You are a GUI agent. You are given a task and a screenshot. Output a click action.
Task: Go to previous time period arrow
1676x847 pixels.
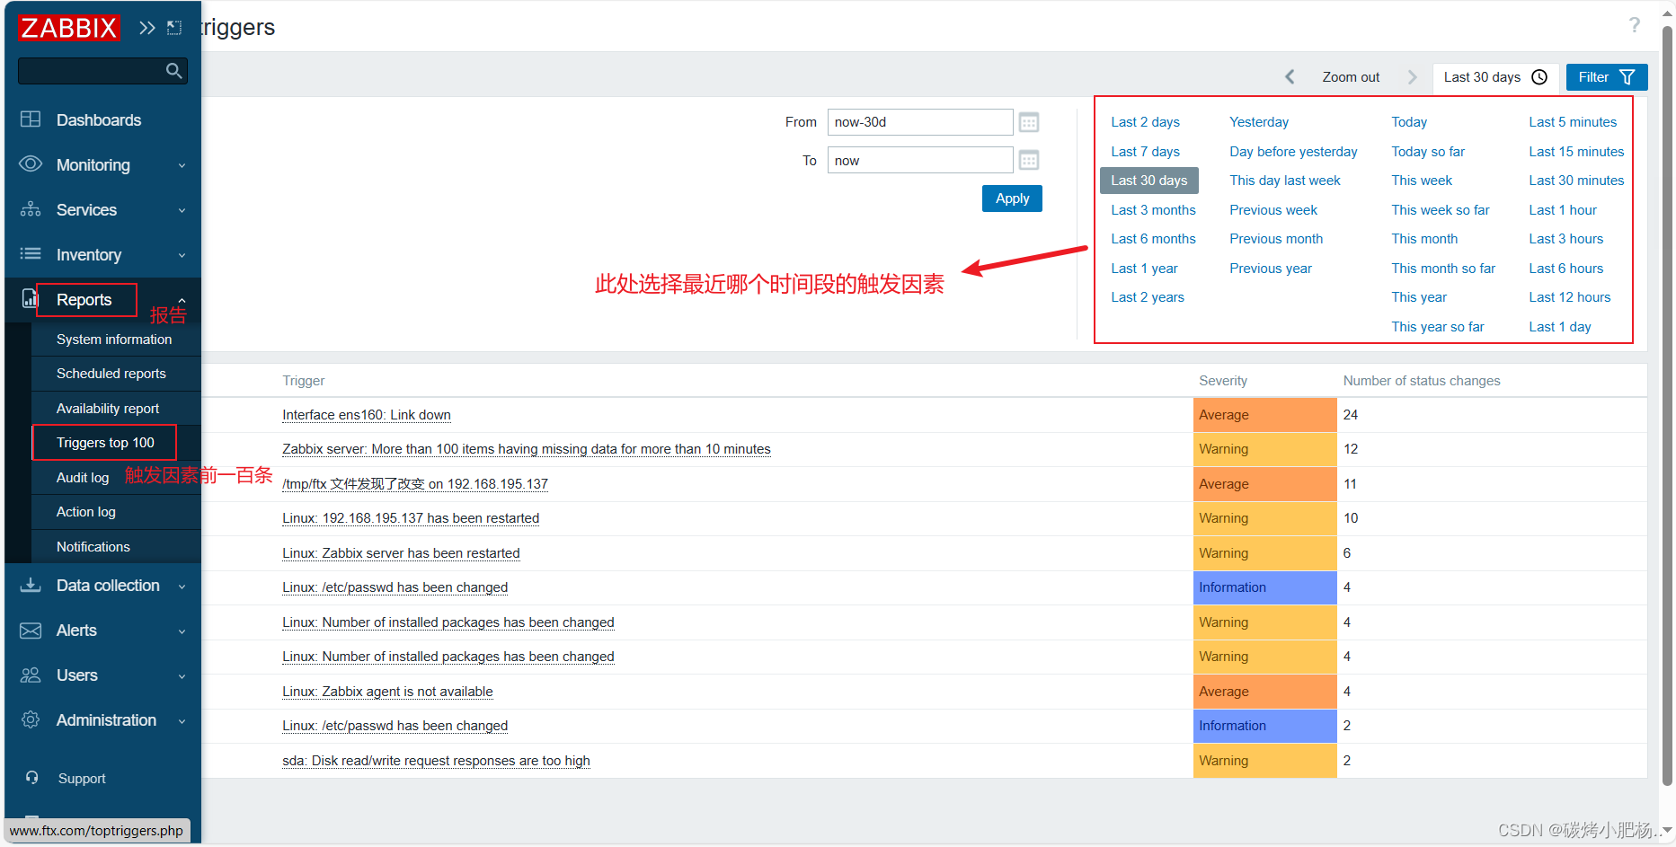(1290, 77)
